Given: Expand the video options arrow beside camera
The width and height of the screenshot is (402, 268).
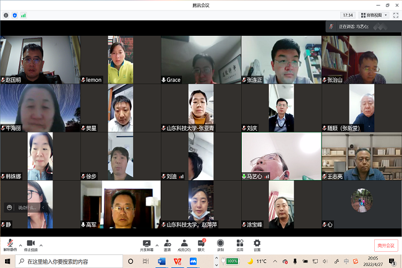Looking at the screenshot, I should (41, 244).
